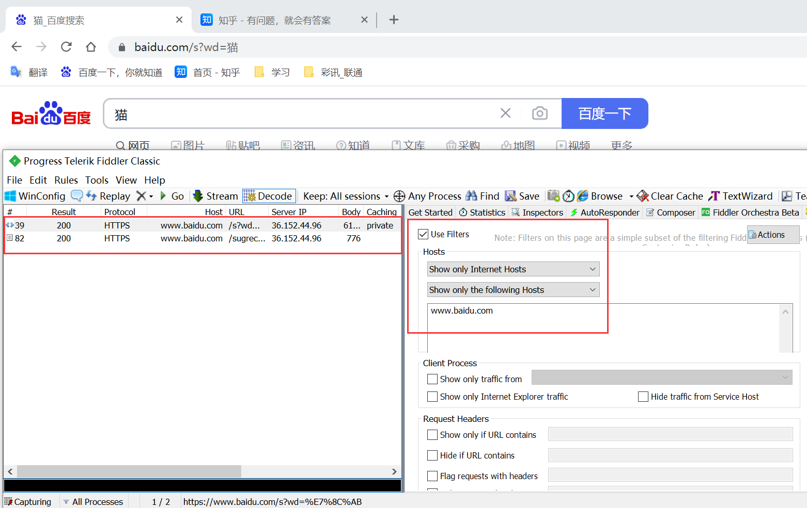Viewport: 807px width, 508px height.
Task: Open the Help menu
Action: (154, 180)
